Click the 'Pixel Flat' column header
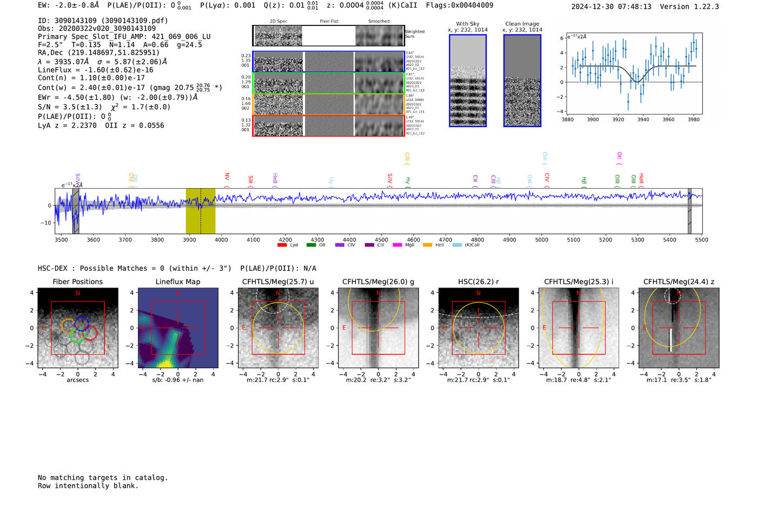This screenshot has width=757, height=515. (x=329, y=21)
